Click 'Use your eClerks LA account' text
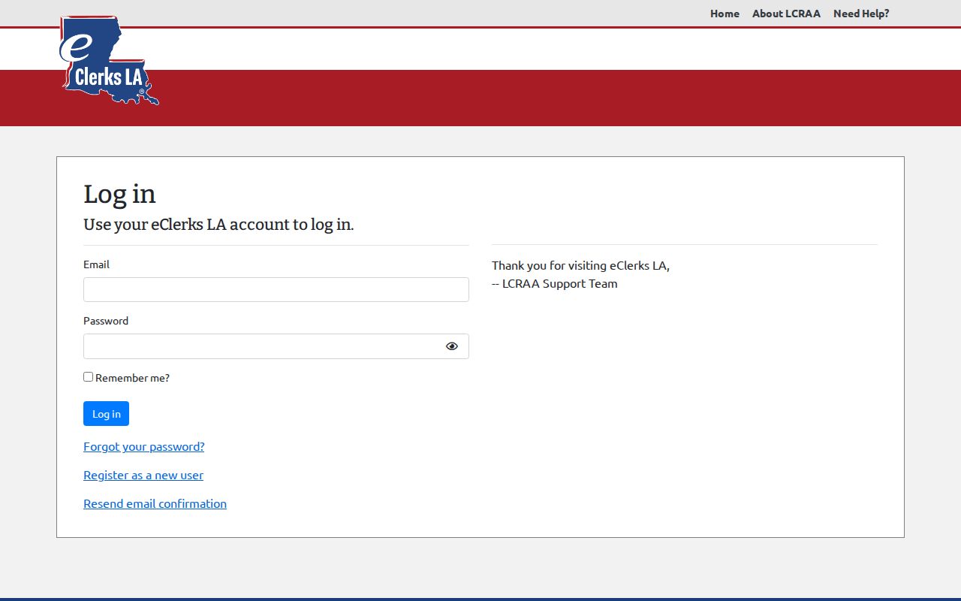 218,225
